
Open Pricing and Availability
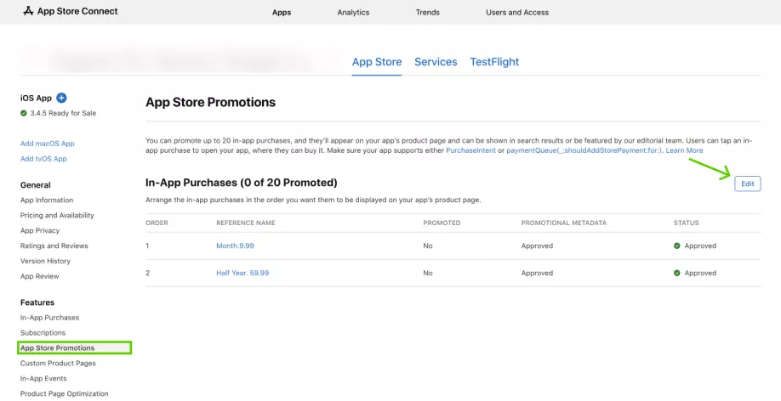tap(57, 216)
